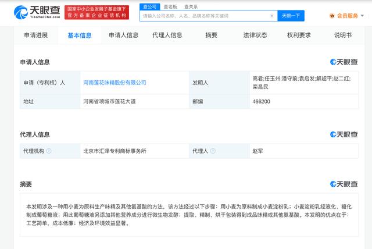Click the help icon beside 代理人
The width and height of the screenshot is (372, 249).
216,151
